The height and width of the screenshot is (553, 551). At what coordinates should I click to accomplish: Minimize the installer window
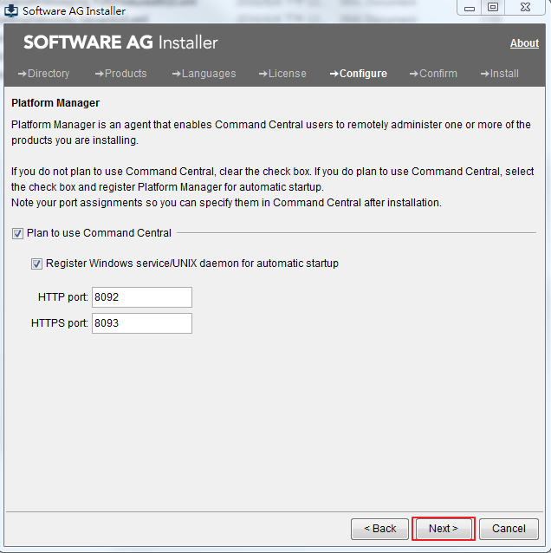click(470, 8)
